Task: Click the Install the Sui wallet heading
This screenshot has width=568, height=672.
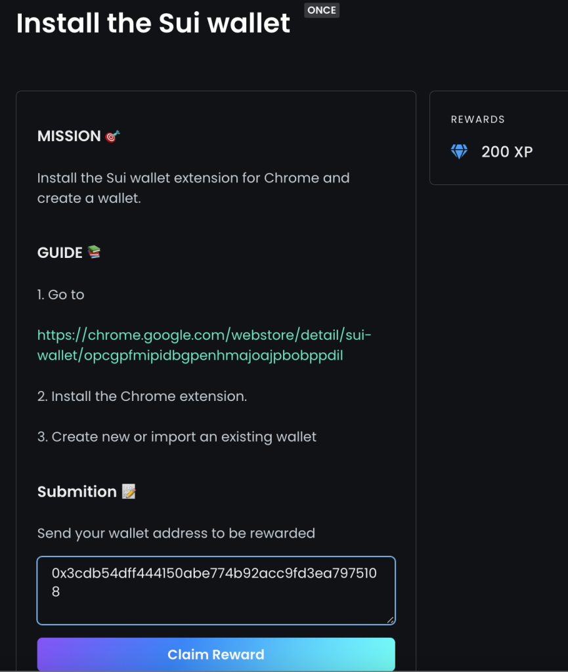Action: 153,23
